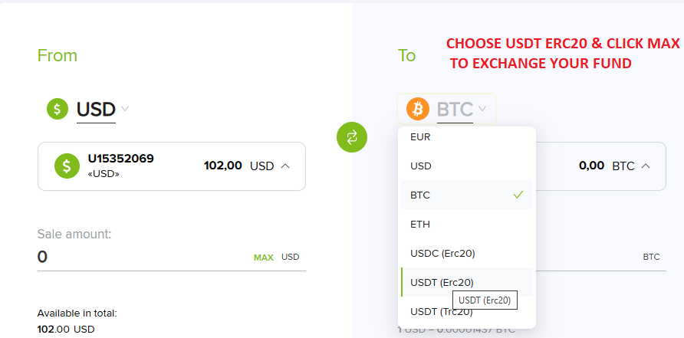The height and width of the screenshot is (338, 684).
Task: Click the green swap currencies icon
Action: [352, 137]
